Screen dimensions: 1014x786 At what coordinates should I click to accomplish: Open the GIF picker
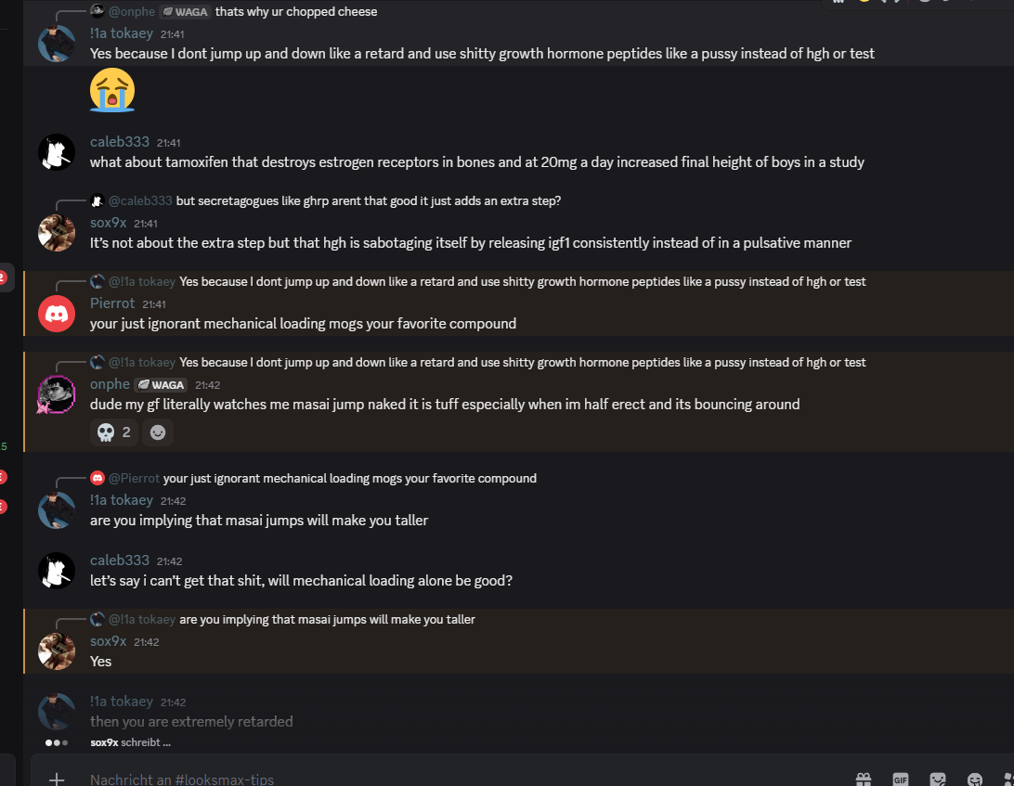pos(900,780)
